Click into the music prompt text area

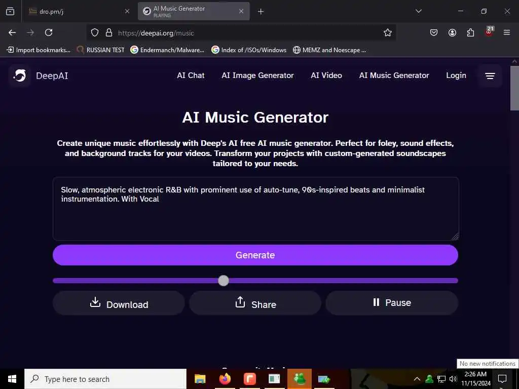click(255, 209)
